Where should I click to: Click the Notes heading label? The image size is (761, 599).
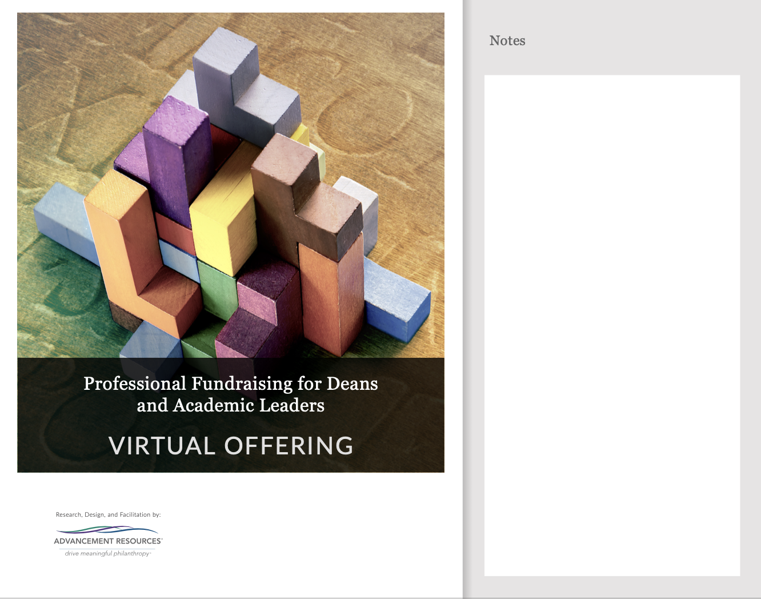507,41
